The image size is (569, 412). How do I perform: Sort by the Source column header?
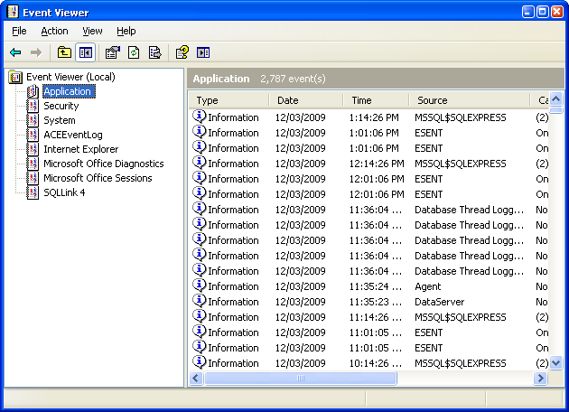pyautogui.click(x=470, y=100)
